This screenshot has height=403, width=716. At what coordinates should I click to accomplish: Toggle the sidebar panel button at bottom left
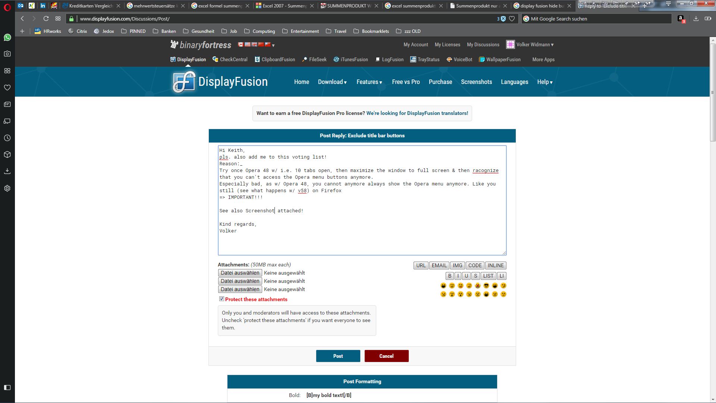pos(7,387)
